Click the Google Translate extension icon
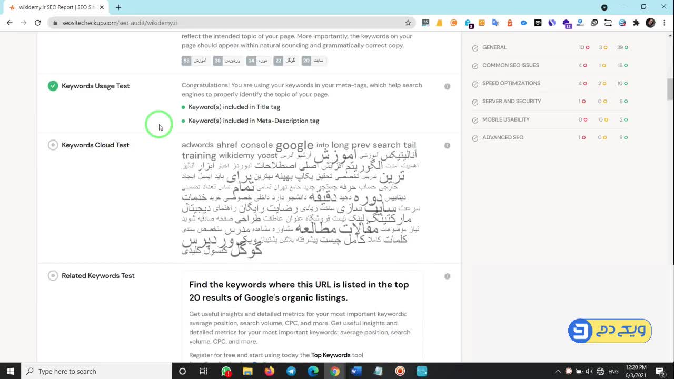Image resolution: width=674 pixels, height=379 pixels. coord(495,23)
